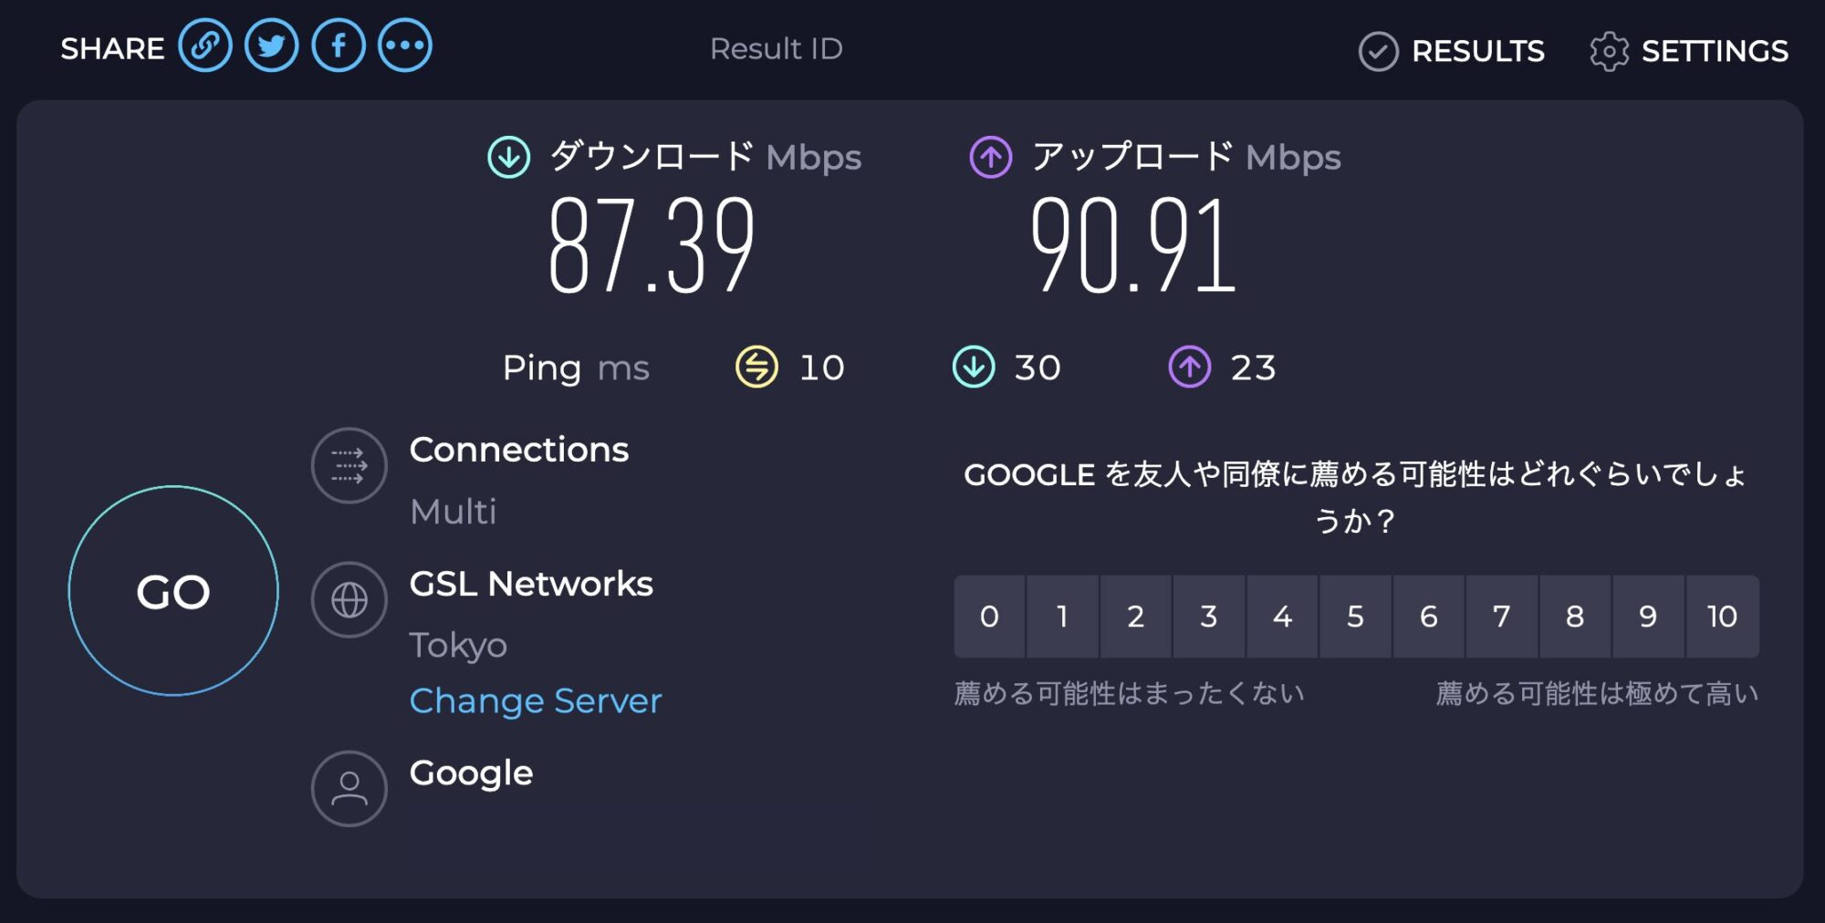Image resolution: width=1825 pixels, height=923 pixels.
Task: Click the GSL Networks server globe icon
Action: 349,600
